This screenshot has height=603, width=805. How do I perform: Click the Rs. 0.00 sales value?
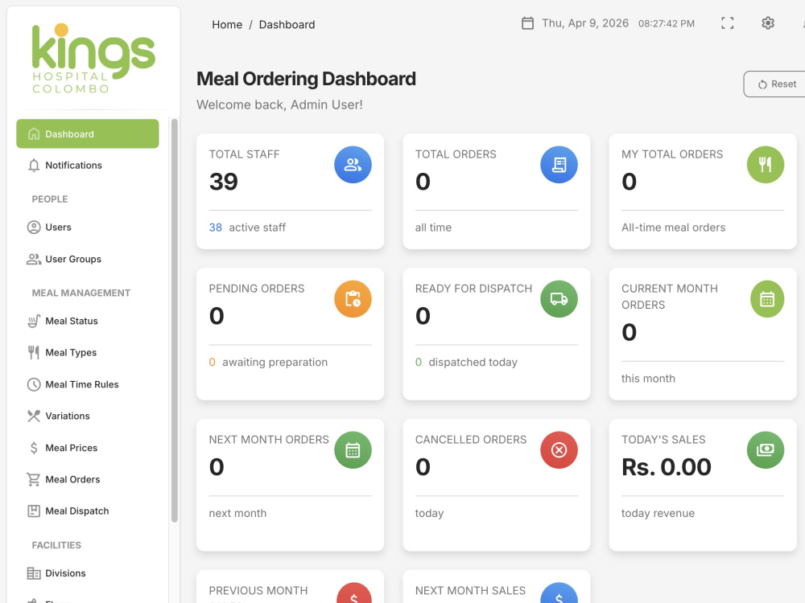[667, 467]
